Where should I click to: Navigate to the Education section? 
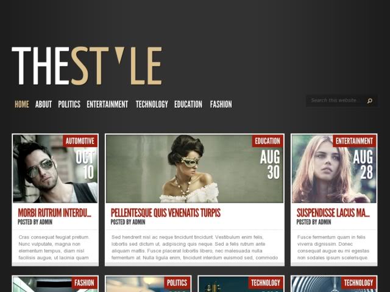point(188,104)
